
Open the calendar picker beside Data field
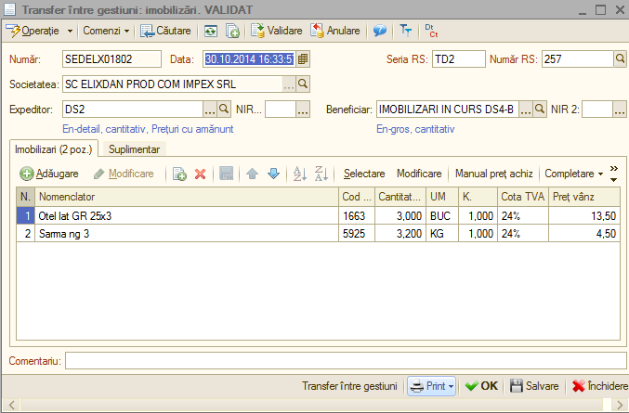coord(303,59)
